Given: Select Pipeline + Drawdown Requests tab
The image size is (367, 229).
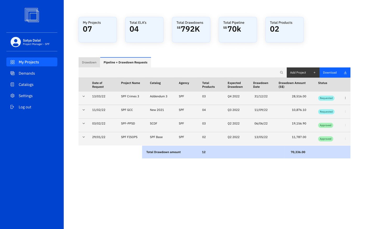Looking at the screenshot, I should [x=126, y=62].
